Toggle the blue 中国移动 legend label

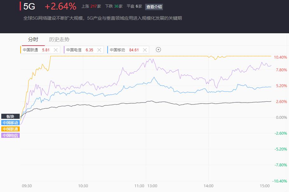pyautogui.click(x=10, y=123)
